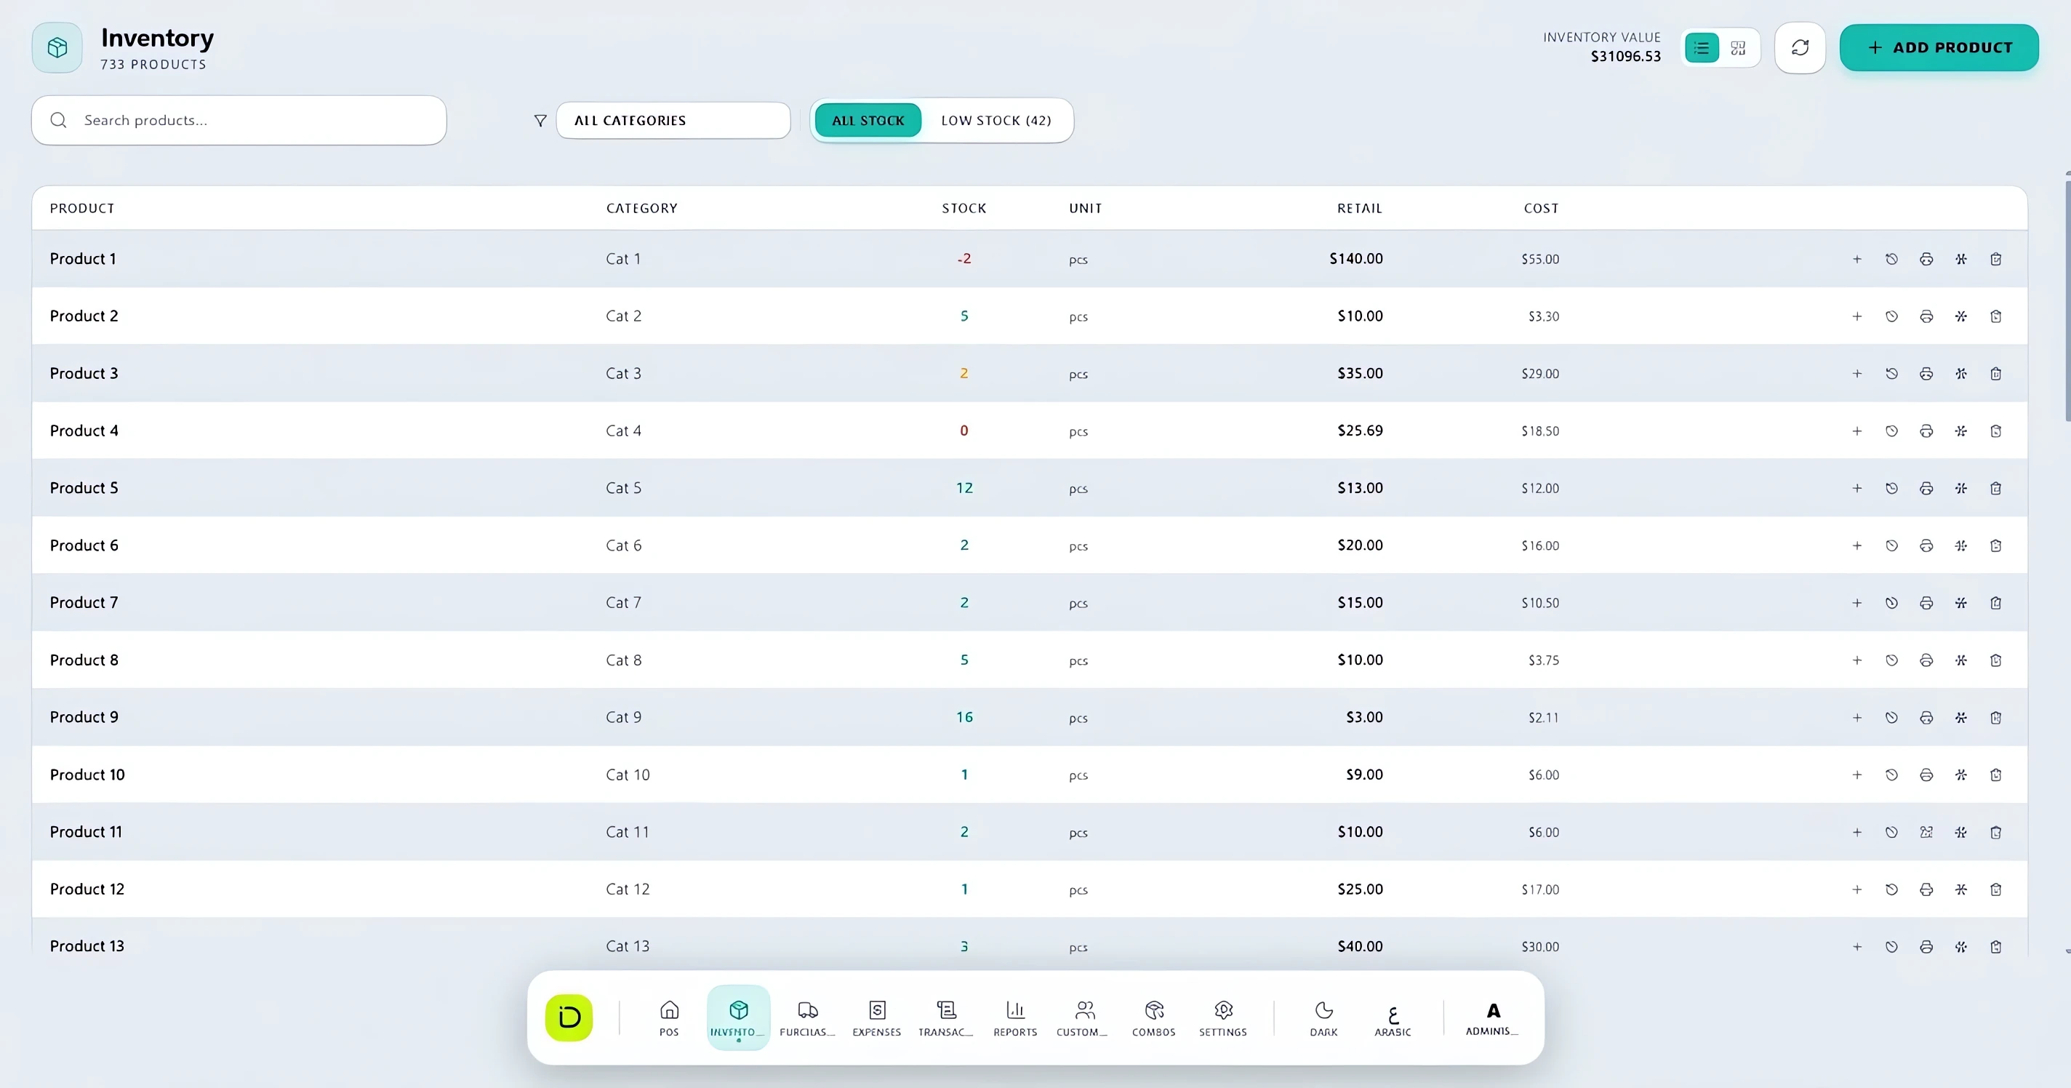The image size is (2071, 1088).
Task: Switch to list view
Action: (1701, 47)
